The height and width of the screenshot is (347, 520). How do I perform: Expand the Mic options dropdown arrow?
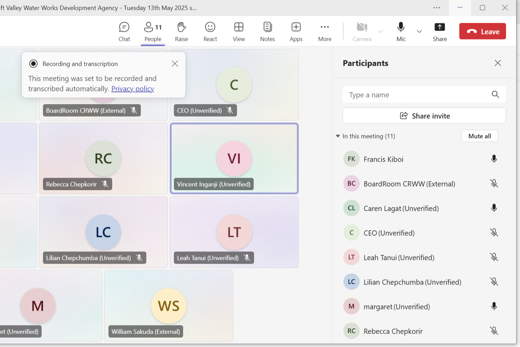[x=419, y=31]
